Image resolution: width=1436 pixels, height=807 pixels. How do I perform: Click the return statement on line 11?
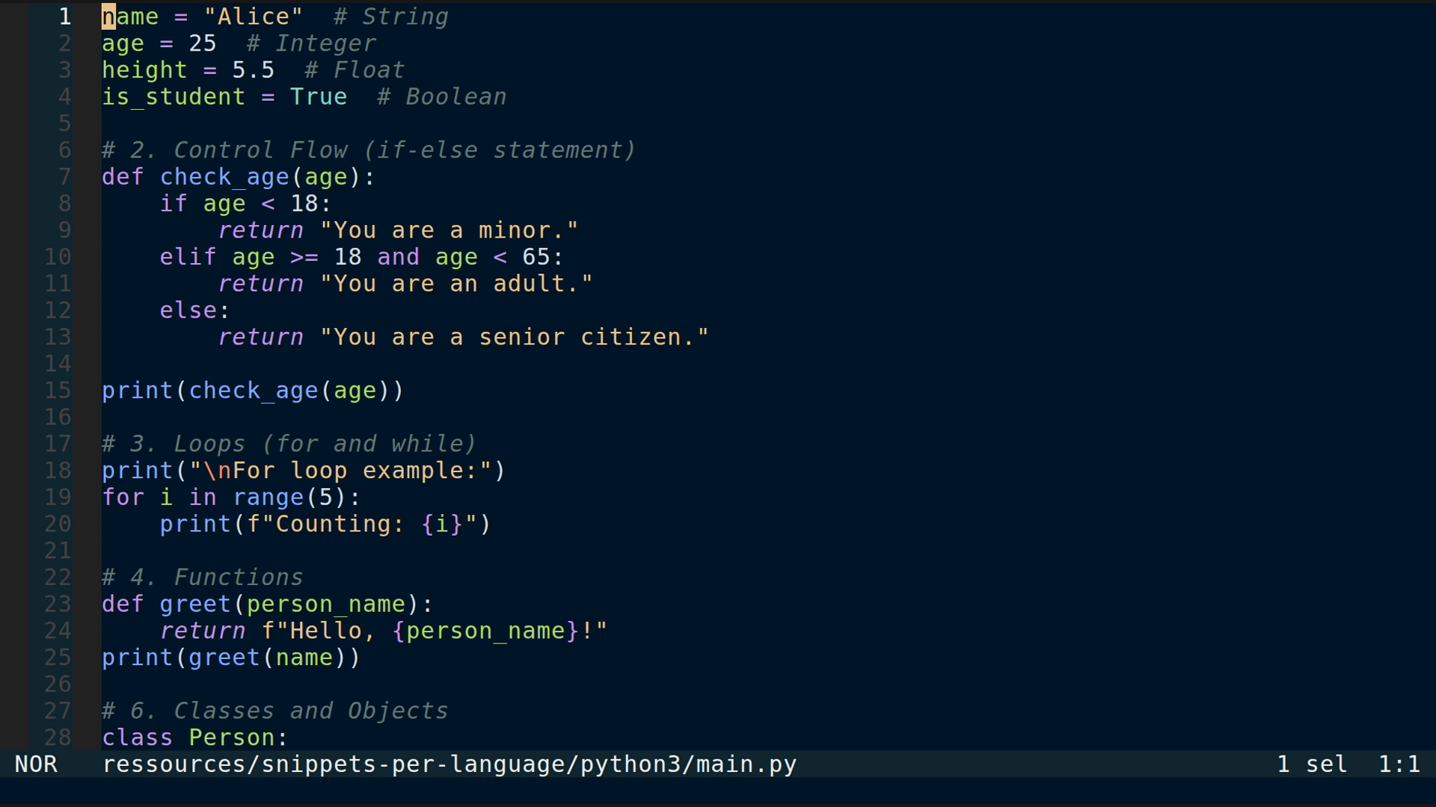tap(260, 283)
